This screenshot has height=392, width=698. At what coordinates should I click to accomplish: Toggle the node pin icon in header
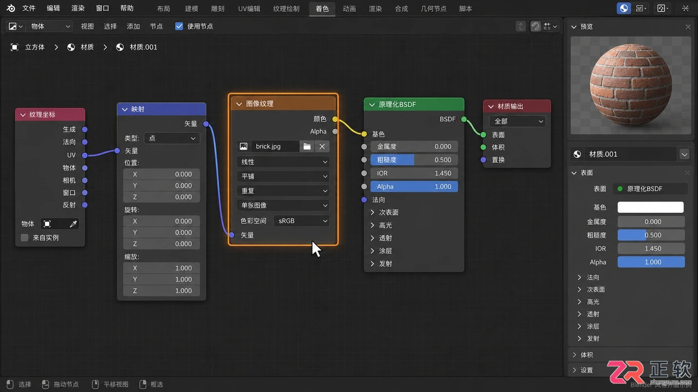[535, 26]
